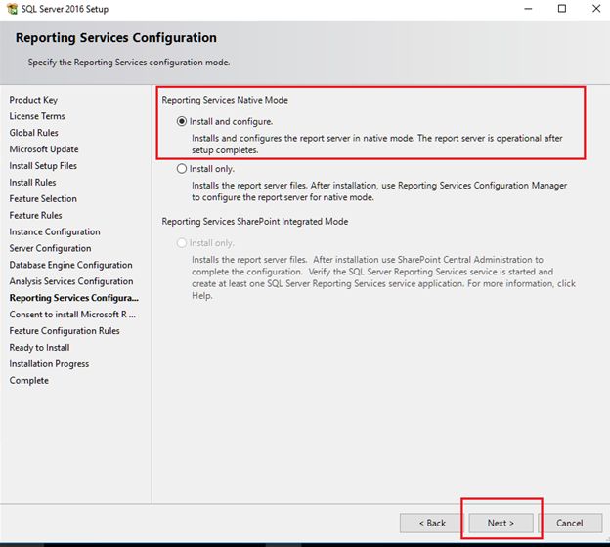Select the Microsoft Update step
The height and width of the screenshot is (547, 610).
click(x=44, y=149)
